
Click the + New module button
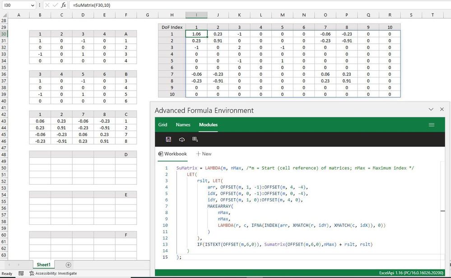[x=204, y=154]
